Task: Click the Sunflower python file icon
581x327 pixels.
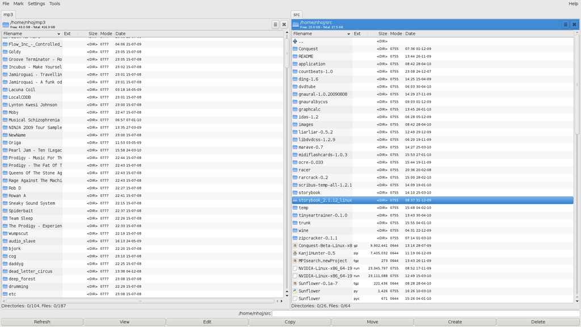Action: (295, 291)
